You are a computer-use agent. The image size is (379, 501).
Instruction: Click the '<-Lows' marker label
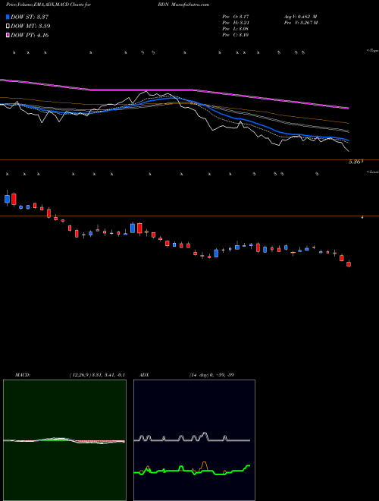[x=372, y=172]
